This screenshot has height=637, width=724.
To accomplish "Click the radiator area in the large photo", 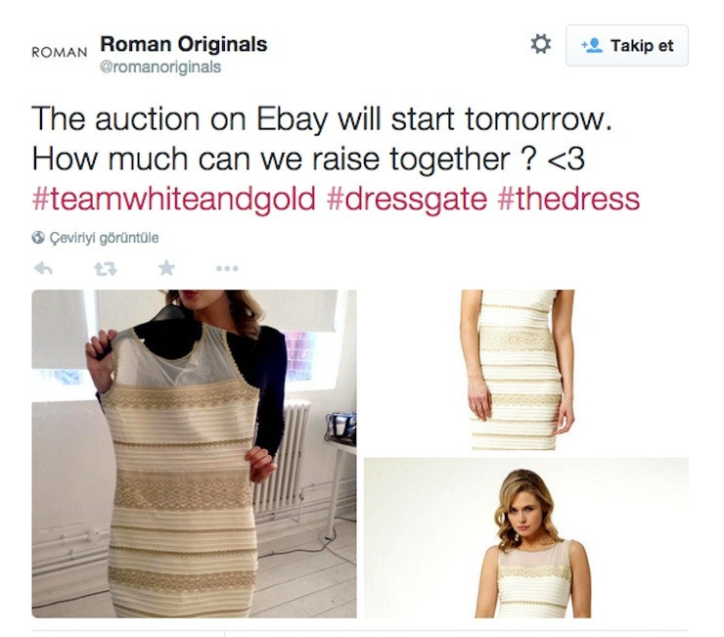I will (x=282, y=457).
